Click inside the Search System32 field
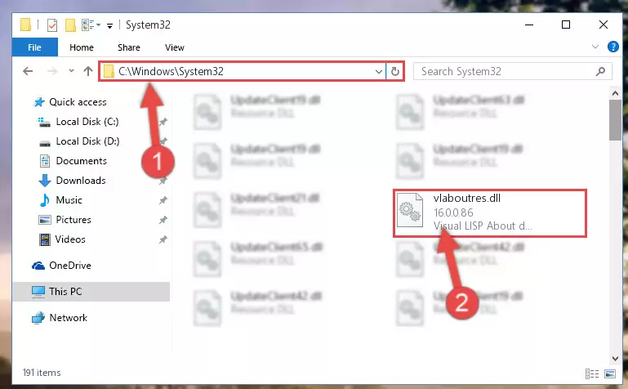Screen dimensions: 628x389 pos(505,71)
